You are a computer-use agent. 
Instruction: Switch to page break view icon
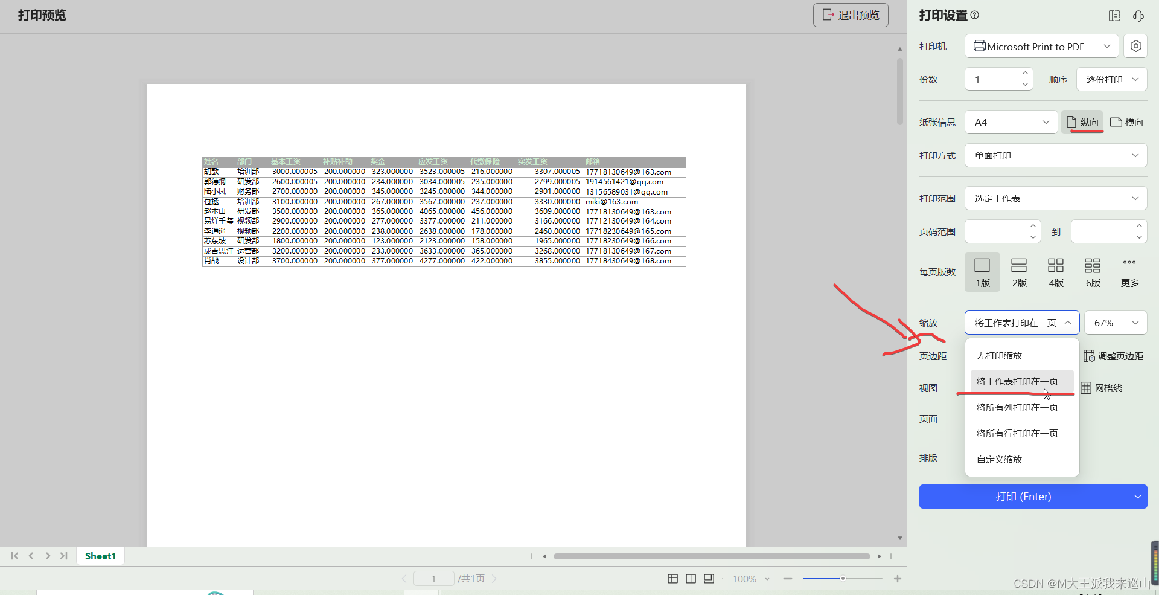(691, 579)
